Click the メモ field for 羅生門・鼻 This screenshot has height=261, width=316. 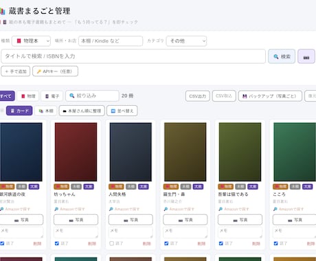[185, 232]
